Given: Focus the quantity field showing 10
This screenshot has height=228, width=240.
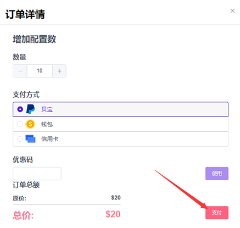Looking at the screenshot, I should coord(40,71).
